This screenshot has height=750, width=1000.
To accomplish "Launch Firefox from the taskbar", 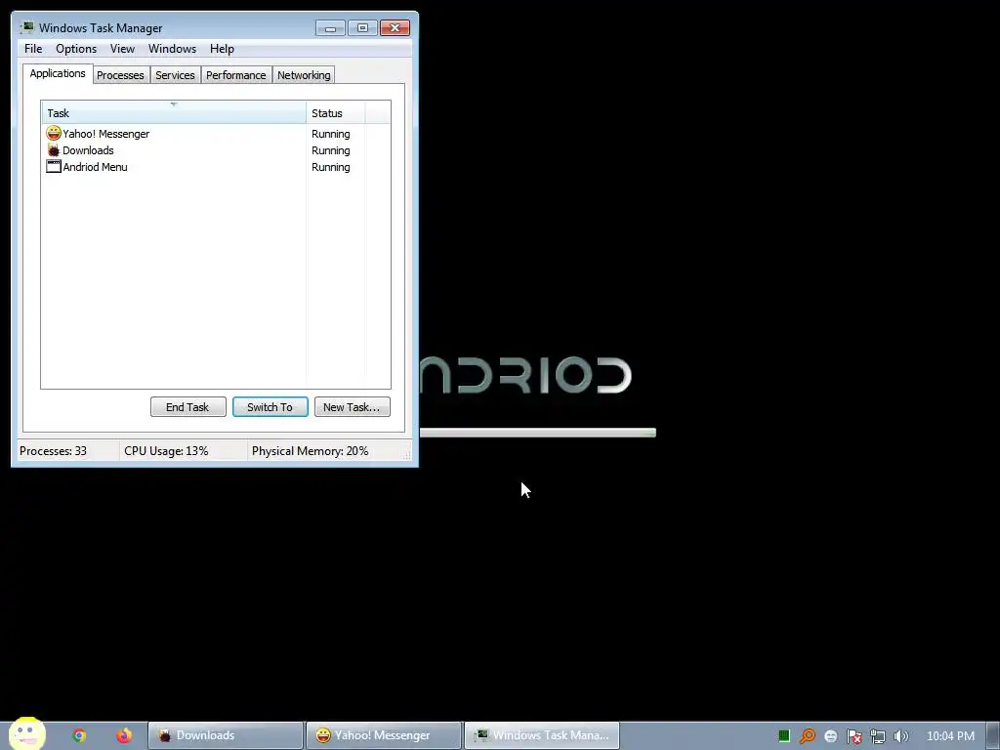I will [x=124, y=735].
